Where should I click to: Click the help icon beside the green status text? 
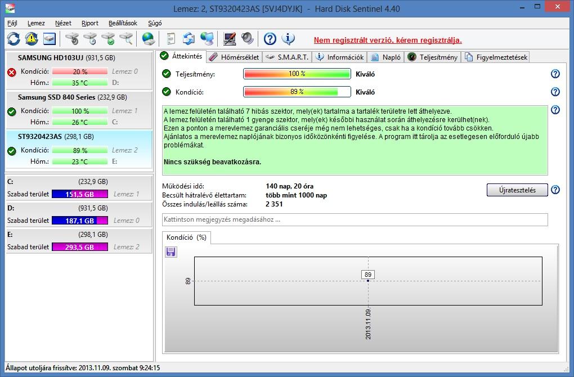(x=555, y=110)
